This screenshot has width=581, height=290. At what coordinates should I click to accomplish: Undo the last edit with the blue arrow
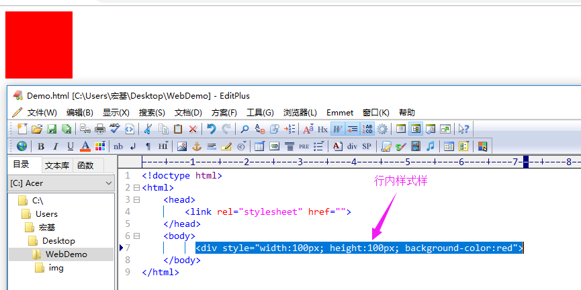pos(211,129)
